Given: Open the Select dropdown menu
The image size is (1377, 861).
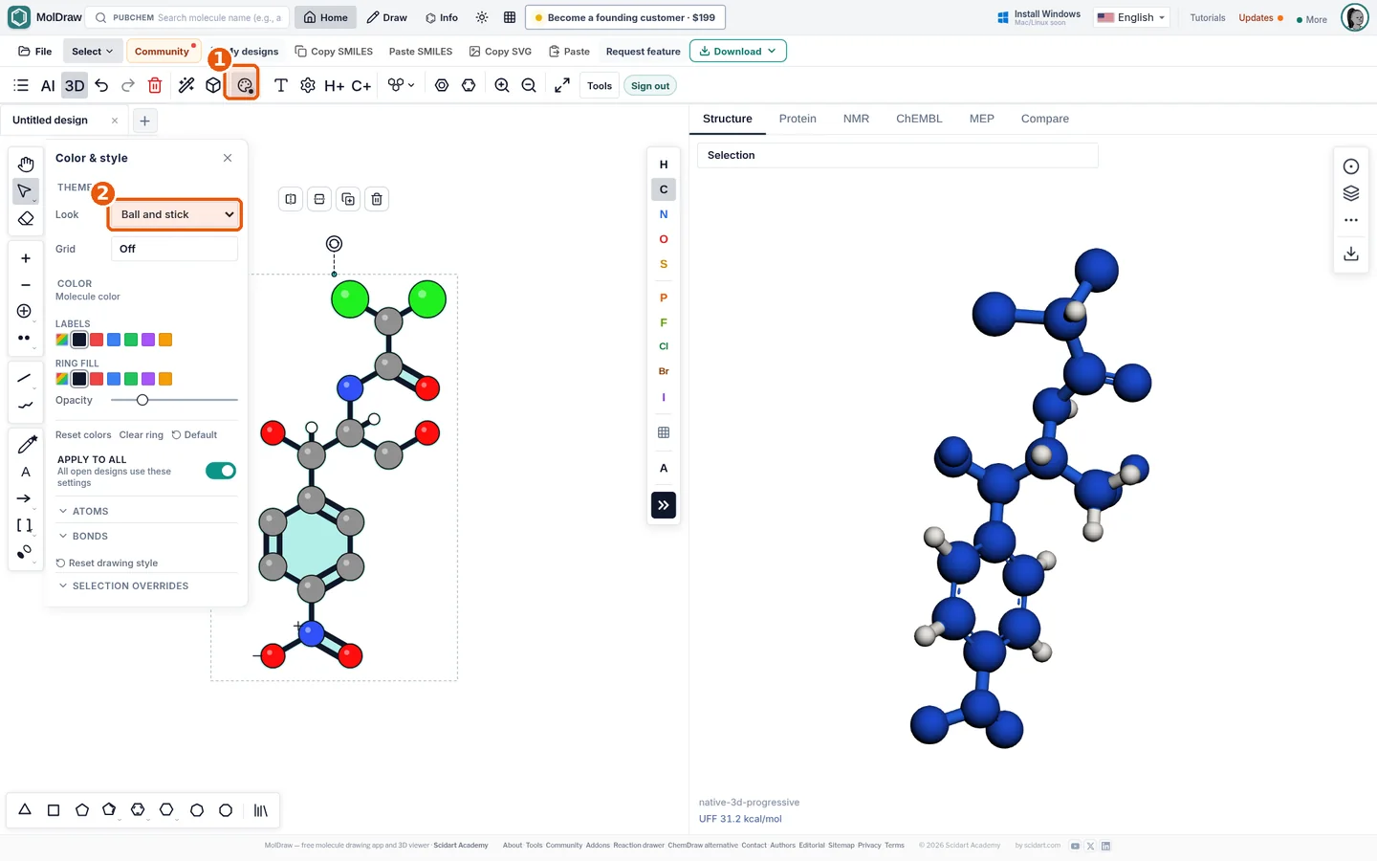Looking at the screenshot, I should point(92,51).
